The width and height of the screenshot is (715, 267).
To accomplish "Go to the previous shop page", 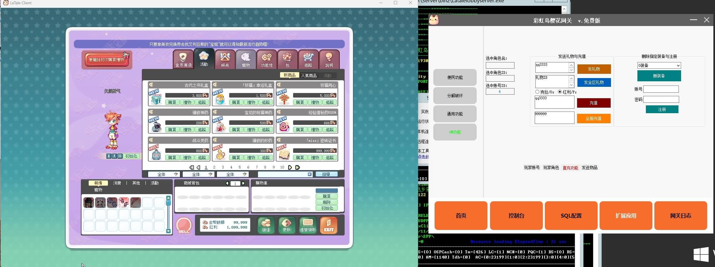I will (x=198, y=167).
